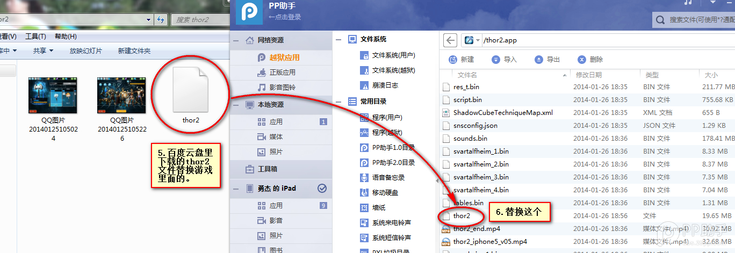The height and width of the screenshot is (253, 735).
Task: Collapse the 常用目录 group
Action: (x=338, y=101)
